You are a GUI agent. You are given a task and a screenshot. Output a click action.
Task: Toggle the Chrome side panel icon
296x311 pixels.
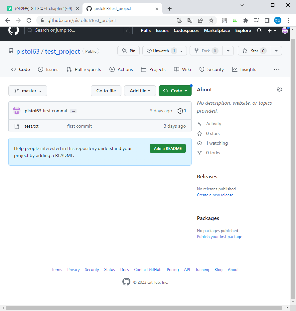(x=267, y=20)
